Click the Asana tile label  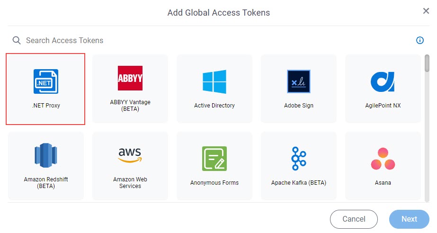[x=383, y=182]
